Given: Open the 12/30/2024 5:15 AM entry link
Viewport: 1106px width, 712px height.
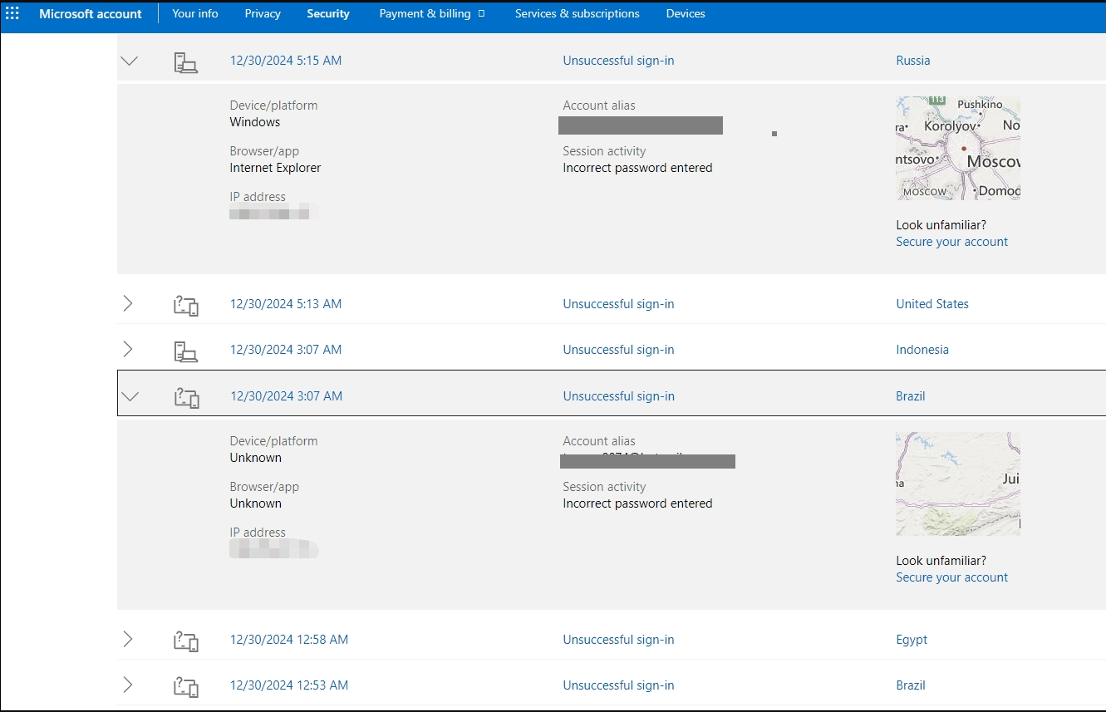Looking at the screenshot, I should pyautogui.click(x=286, y=61).
